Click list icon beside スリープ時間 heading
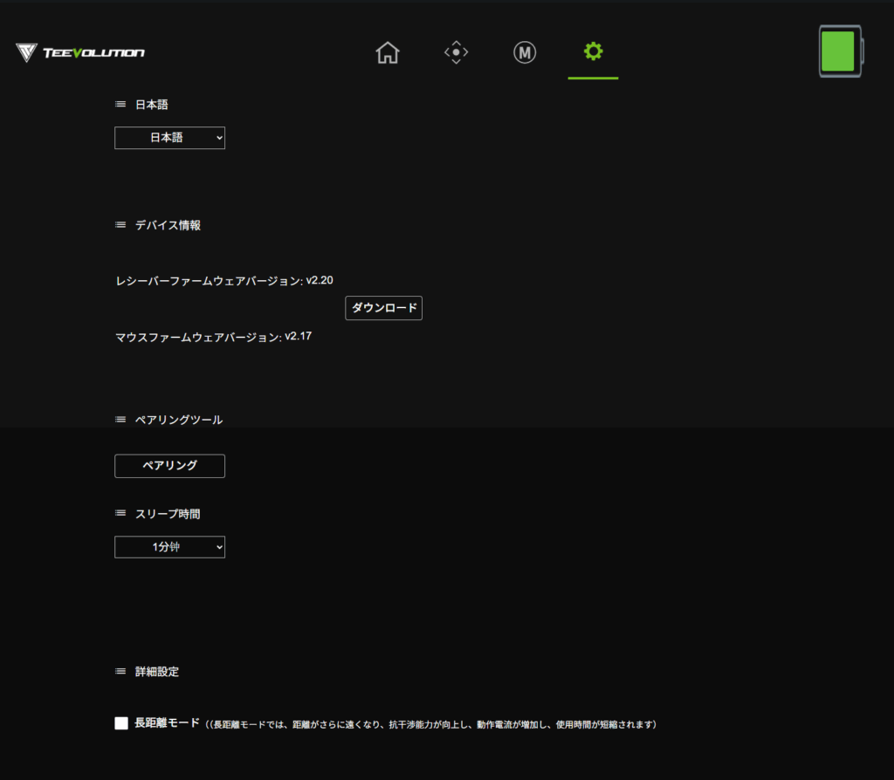The image size is (894, 780). [120, 514]
